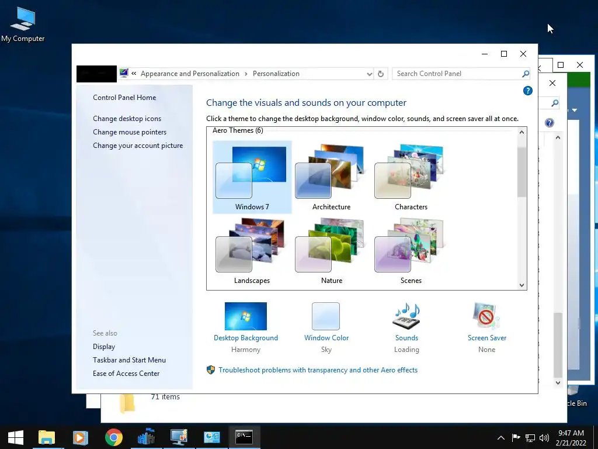The height and width of the screenshot is (449, 598).
Task: Open the Sounds settings icon
Action: tap(406, 316)
